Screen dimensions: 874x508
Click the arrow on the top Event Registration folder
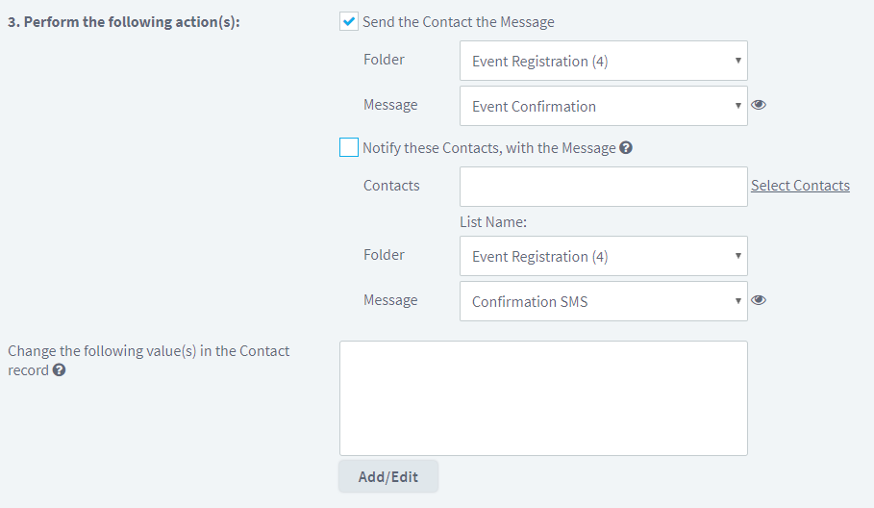tap(738, 61)
